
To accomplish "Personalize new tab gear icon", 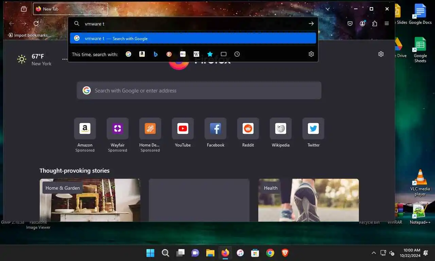I will [x=381, y=54].
